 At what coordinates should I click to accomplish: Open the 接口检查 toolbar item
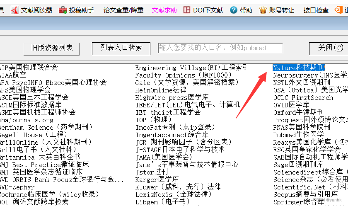(316, 10)
